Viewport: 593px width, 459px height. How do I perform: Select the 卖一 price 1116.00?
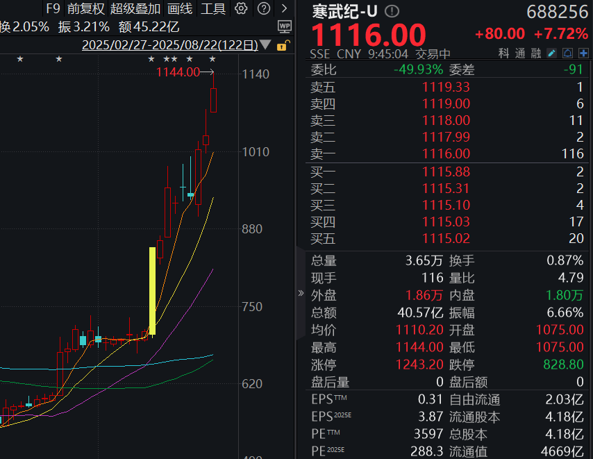[446, 154]
